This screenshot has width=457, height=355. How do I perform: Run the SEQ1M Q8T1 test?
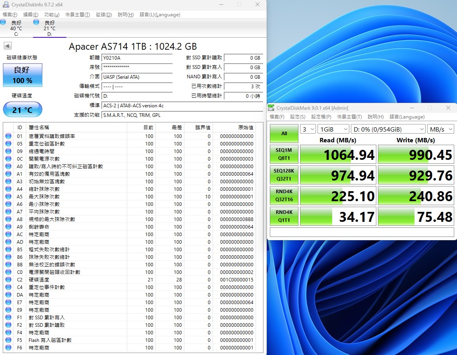(x=284, y=154)
